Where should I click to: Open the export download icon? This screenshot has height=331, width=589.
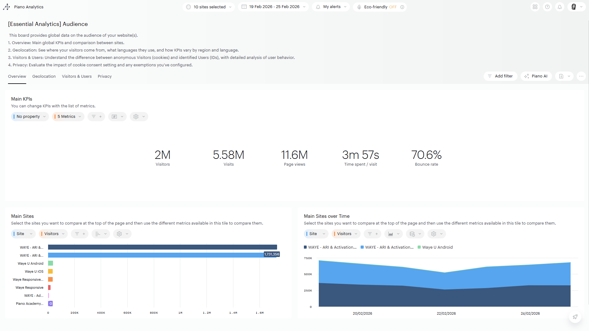pos(561,76)
